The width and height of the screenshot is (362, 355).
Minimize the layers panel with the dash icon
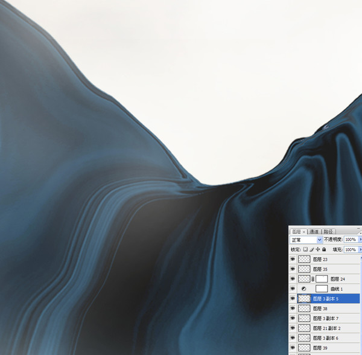[358, 228]
